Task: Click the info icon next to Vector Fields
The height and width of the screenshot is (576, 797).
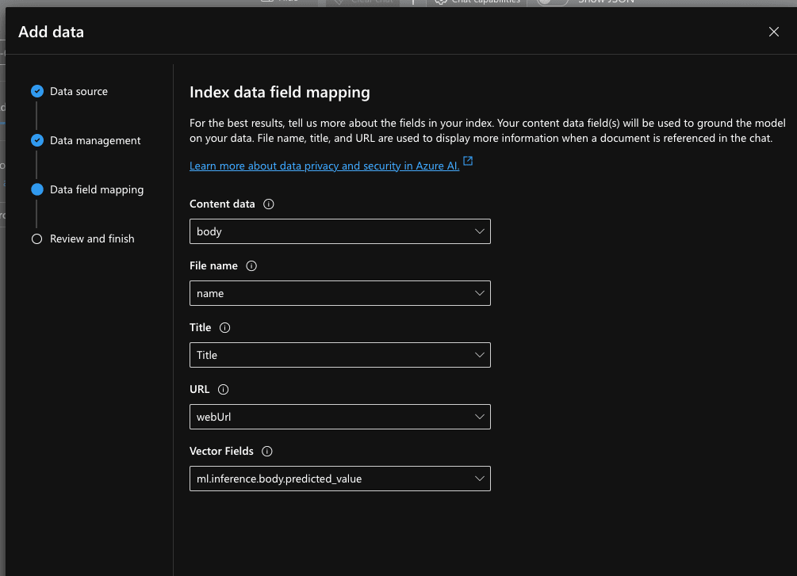Action: [267, 451]
